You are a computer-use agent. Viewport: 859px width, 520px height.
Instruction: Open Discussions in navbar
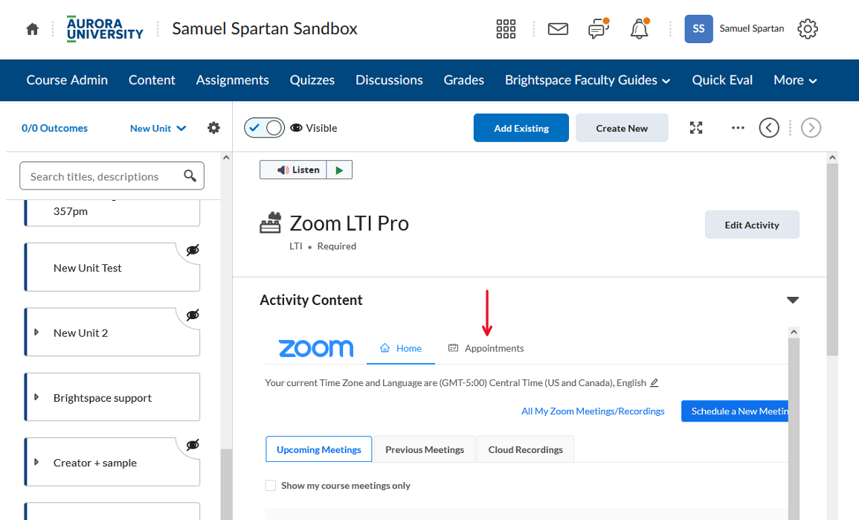click(389, 80)
